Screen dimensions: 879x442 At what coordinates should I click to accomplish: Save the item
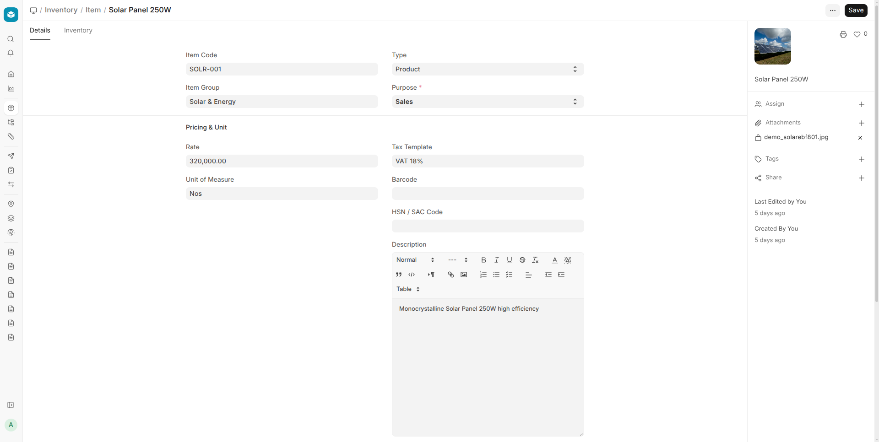(856, 11)
